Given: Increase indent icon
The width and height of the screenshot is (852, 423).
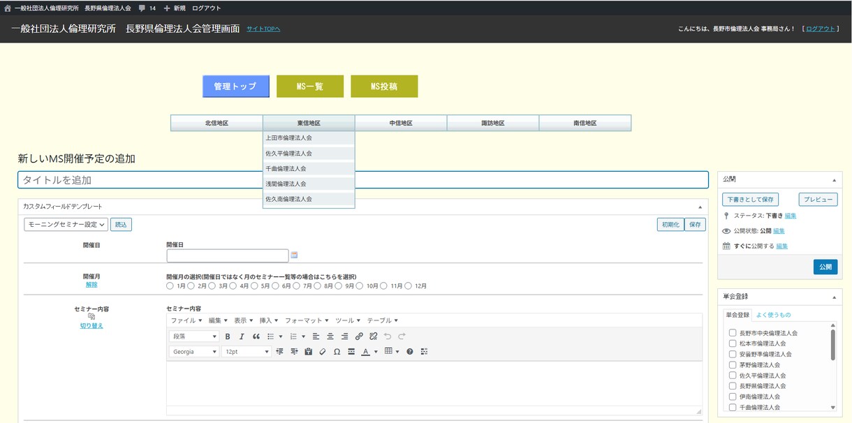Looking at the screenshot, I should [294, 352].
